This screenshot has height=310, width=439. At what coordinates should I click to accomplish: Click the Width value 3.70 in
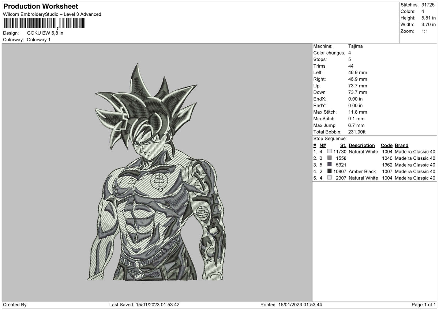point(428,24)
